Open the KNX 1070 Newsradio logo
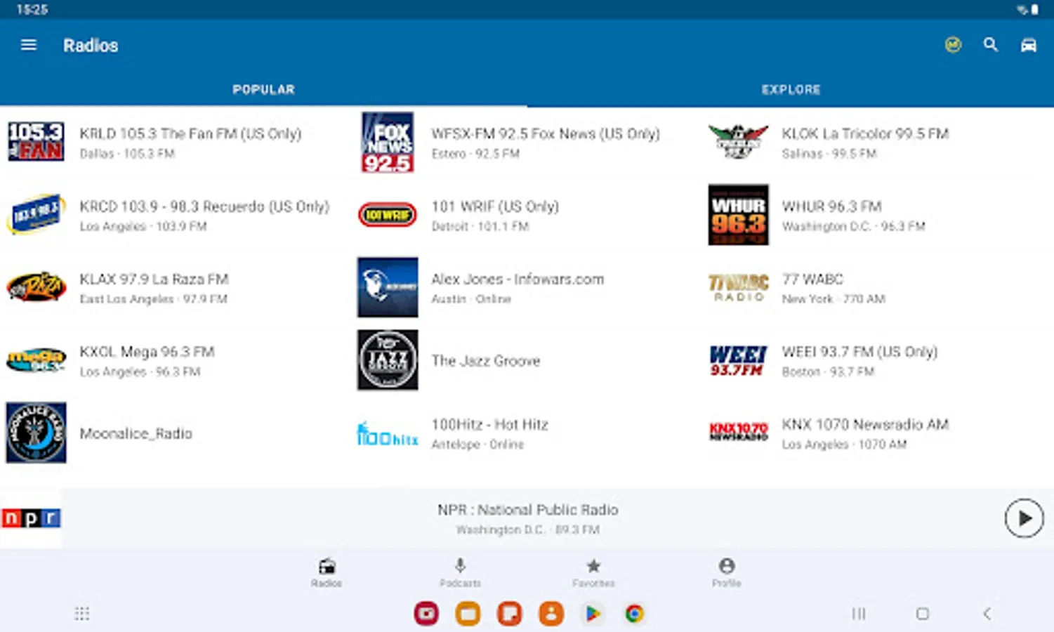 click(738, 431)
